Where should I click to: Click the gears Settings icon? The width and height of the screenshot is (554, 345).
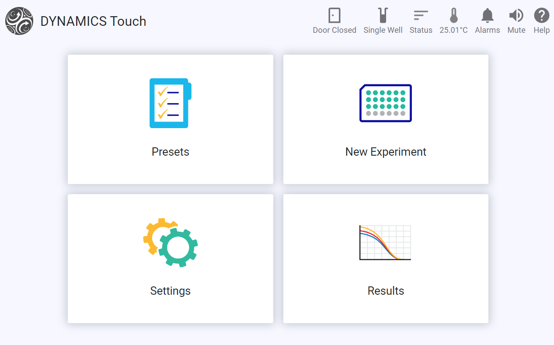[x=170, y=242]
